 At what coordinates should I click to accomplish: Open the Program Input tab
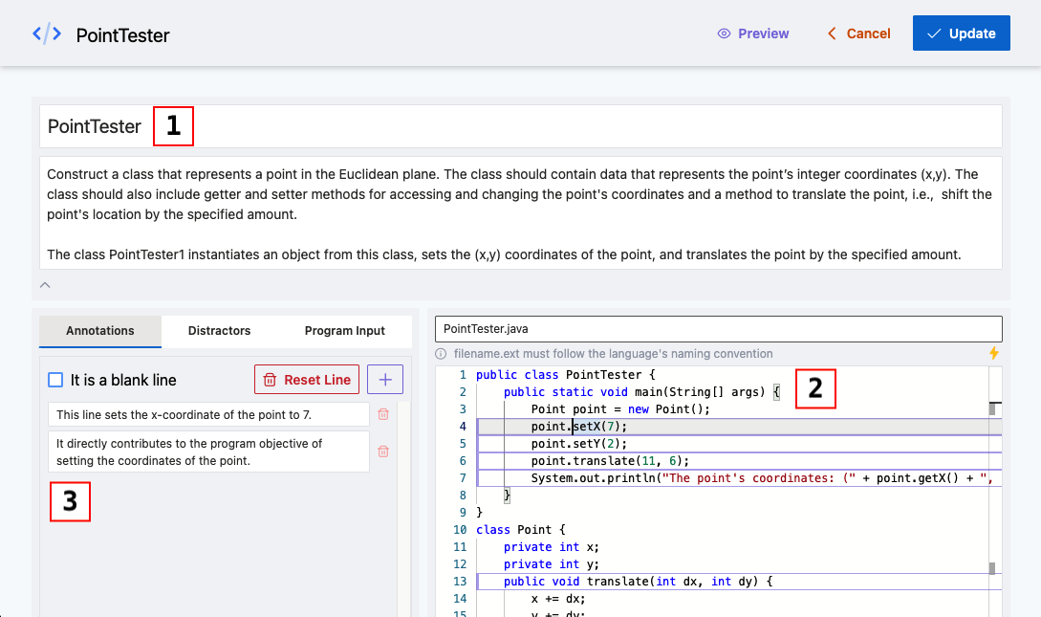(x=344, y=331)
